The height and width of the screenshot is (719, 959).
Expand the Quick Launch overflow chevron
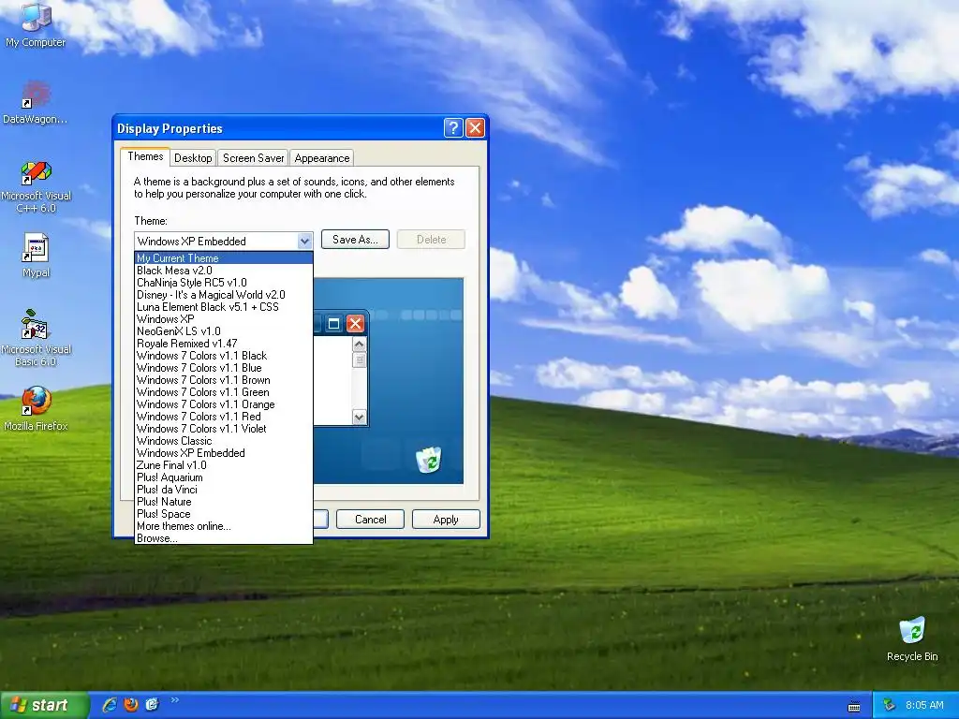174,700
